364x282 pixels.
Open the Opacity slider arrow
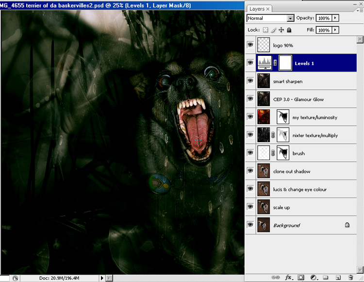[x=335, y=18]
